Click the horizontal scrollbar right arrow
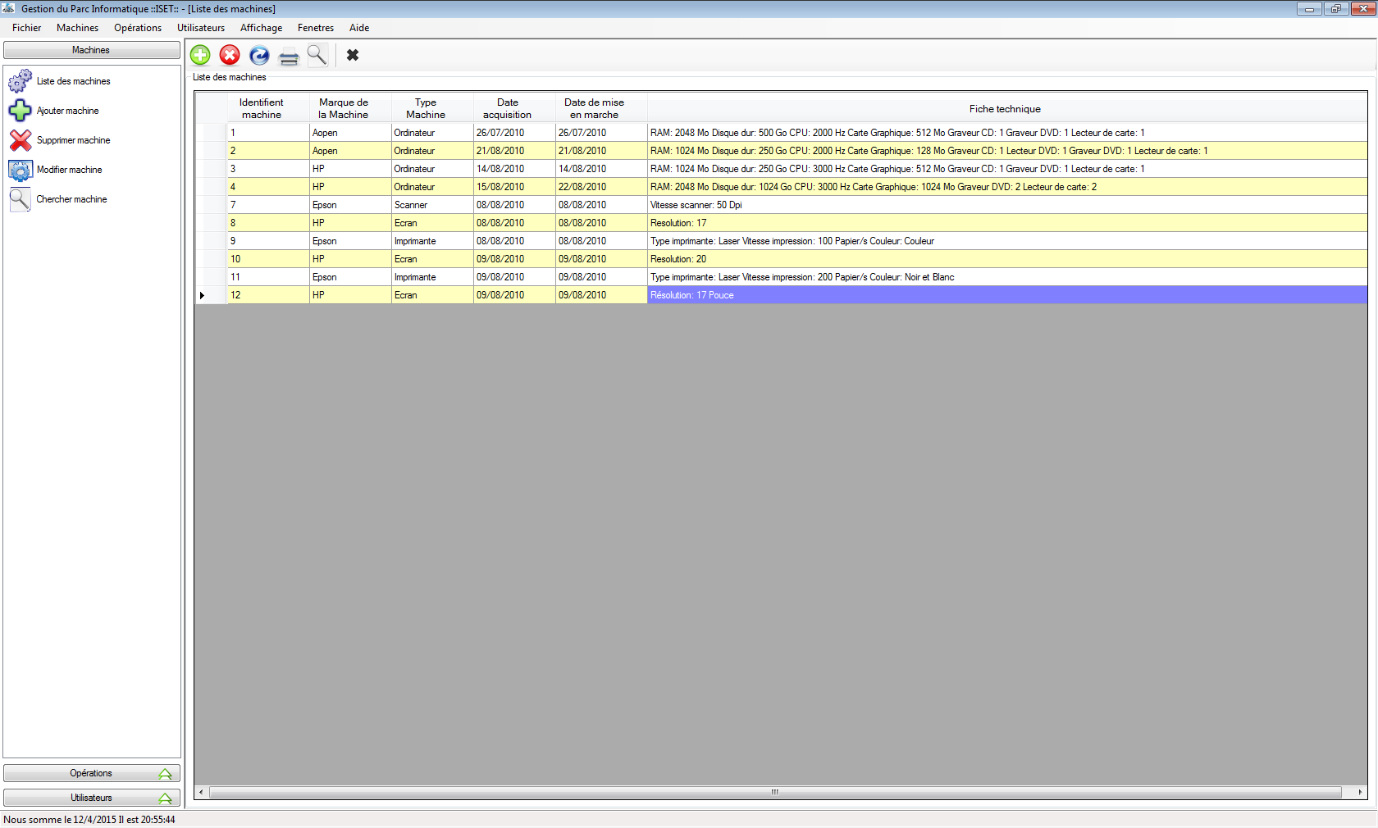This screenshot has width=1378, height=828. (x=1361, y=792)
